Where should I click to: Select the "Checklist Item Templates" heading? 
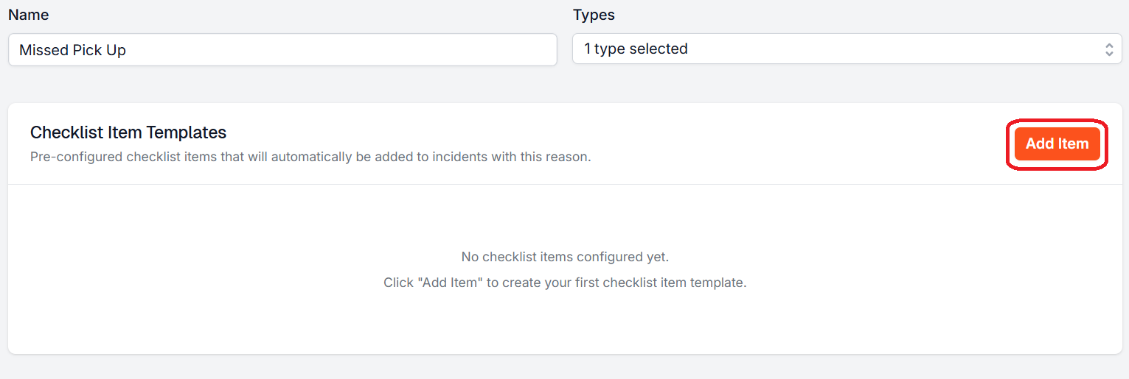[x=128, y=132]
